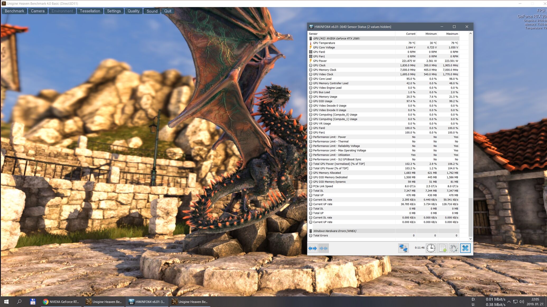
Task: Click the expand sensor columns arrows icon
Action: coord(313,248)
